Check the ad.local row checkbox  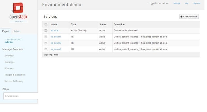point(46,30)
